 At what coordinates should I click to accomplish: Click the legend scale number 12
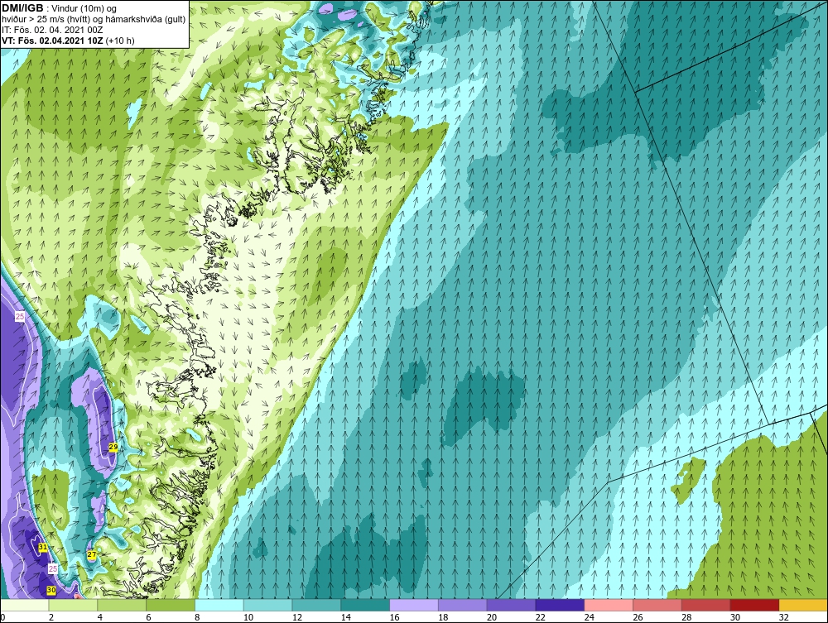click(x=296, y=617)
